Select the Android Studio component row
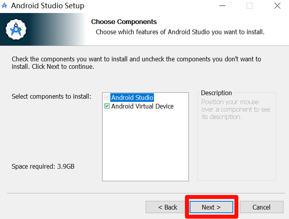The width and height of the screenshot is (289, 219). point(132,98)
